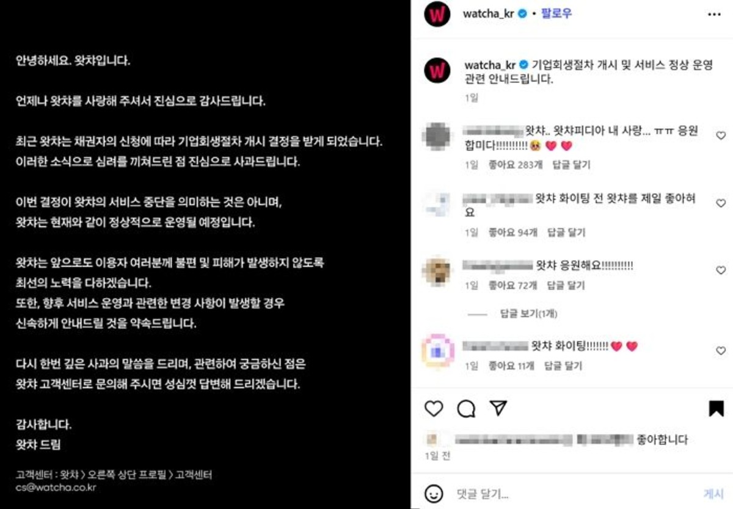
Task: Expand '답글 보기(1개)' replies
Action: coord(529,314)
